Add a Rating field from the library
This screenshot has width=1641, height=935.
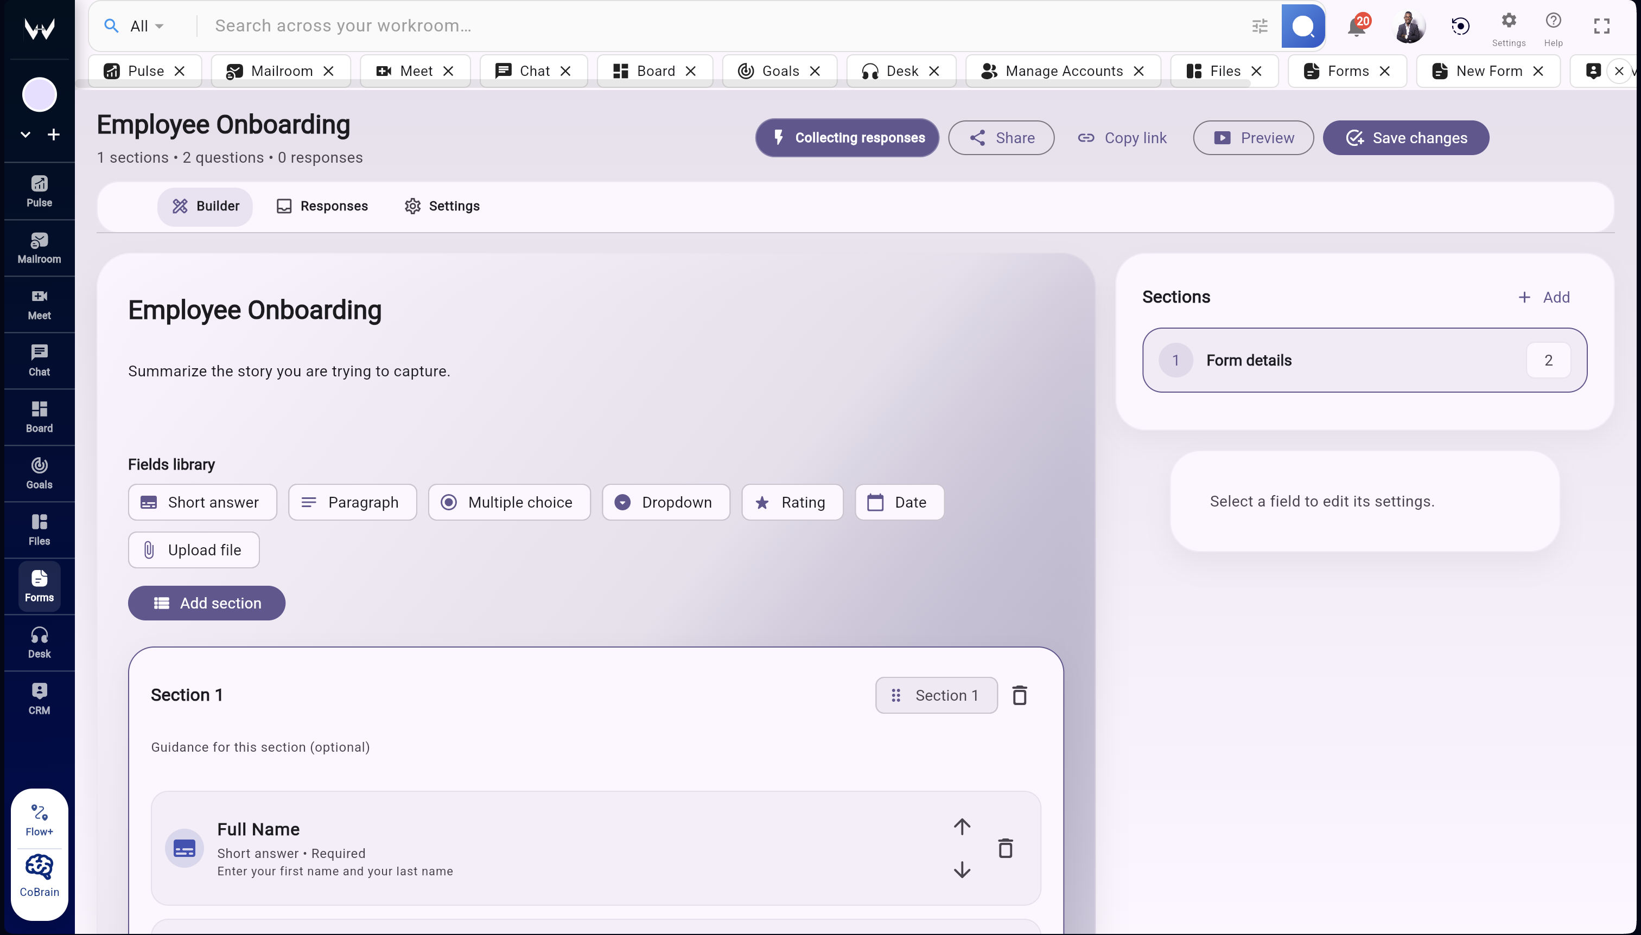coord(792,502)
